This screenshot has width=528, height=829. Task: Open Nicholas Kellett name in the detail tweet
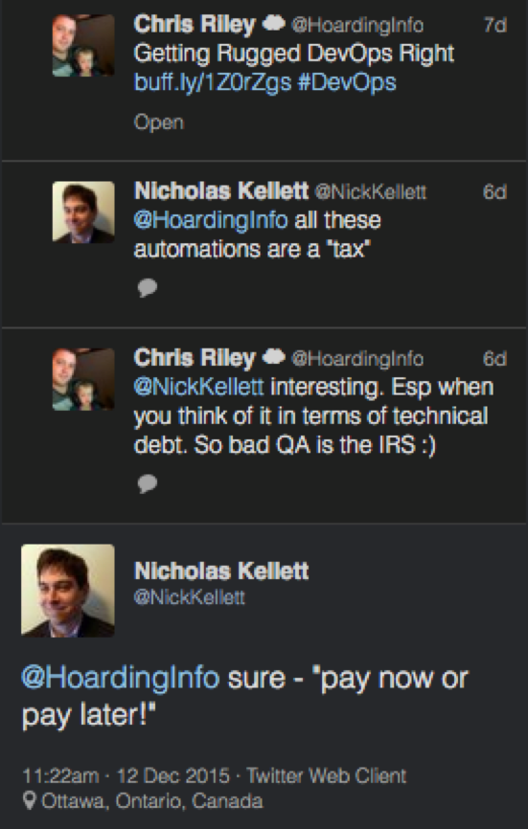point(221,571)
